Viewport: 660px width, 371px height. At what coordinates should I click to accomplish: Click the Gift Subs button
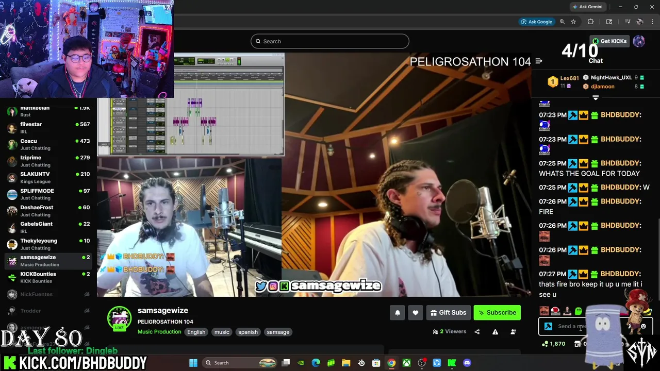click(448, 313)
